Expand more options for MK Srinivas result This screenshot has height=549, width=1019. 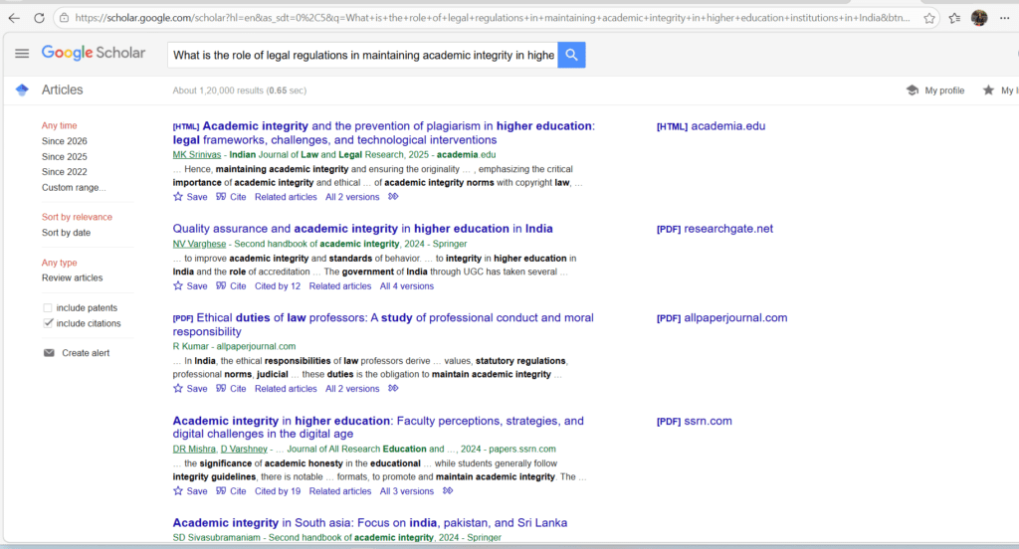[393, 197]
